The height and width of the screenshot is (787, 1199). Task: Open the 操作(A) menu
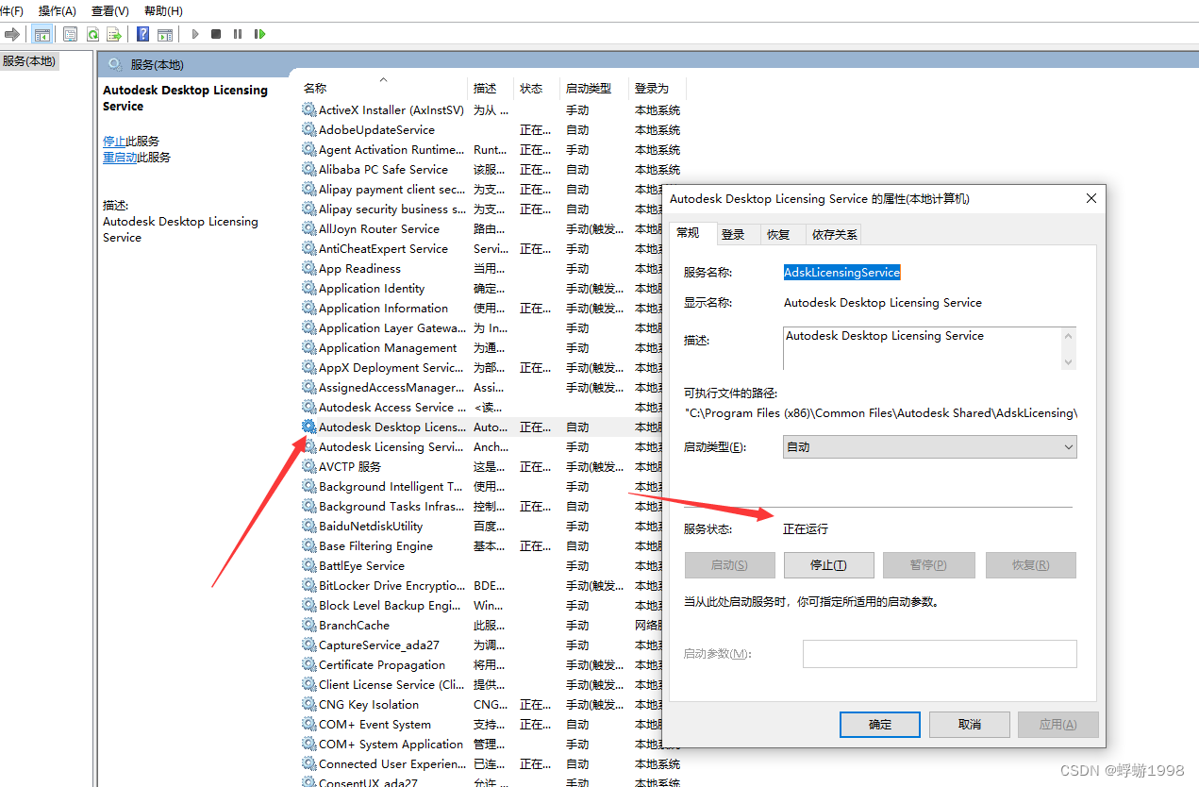pyautogui.click(x=58, y=10)
